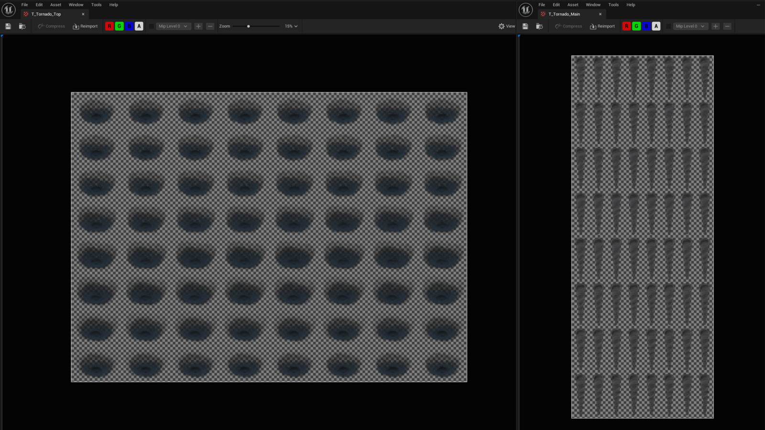The image size is (765, 430).
Task: Open Help menu in T_Tornado_Top window
Action: (x=113, y=5)
